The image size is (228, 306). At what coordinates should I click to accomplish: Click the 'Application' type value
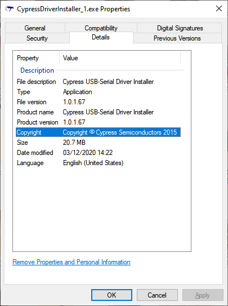click(77, 92)
